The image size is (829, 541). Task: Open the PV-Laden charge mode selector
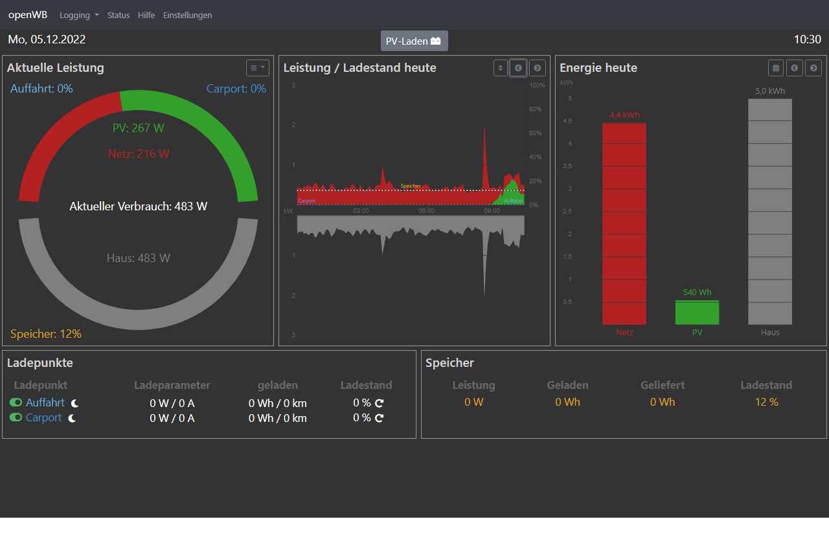414,41
